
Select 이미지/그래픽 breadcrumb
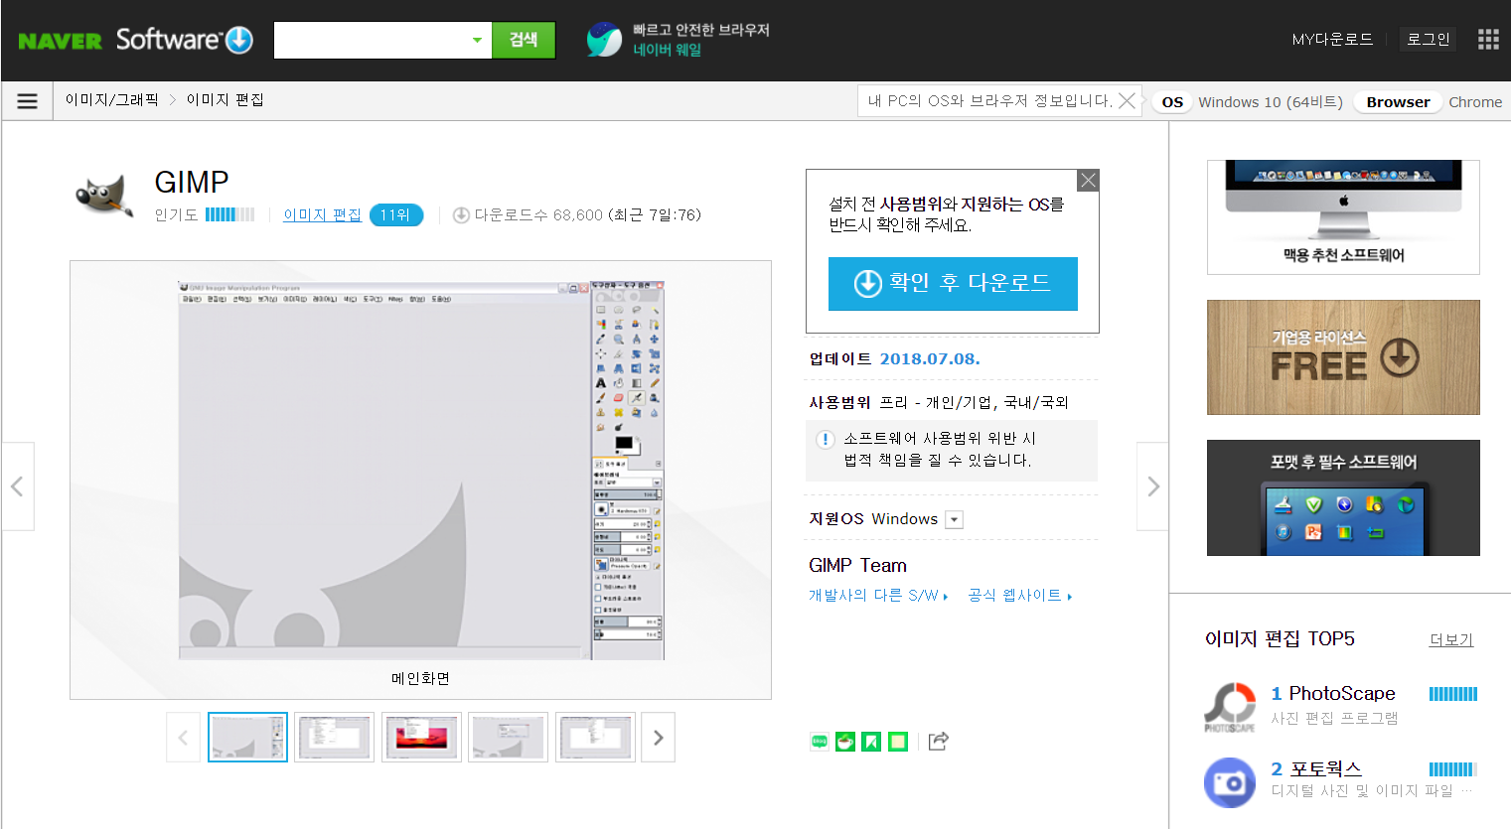point(111,100)
